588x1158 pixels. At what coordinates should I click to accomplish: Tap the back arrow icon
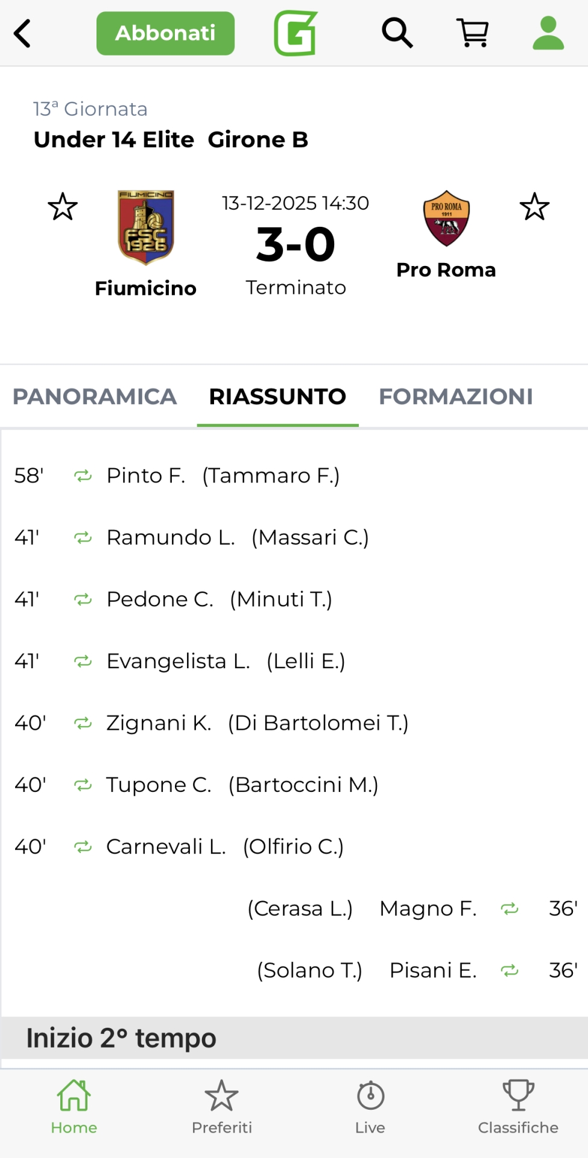(23, 33)
